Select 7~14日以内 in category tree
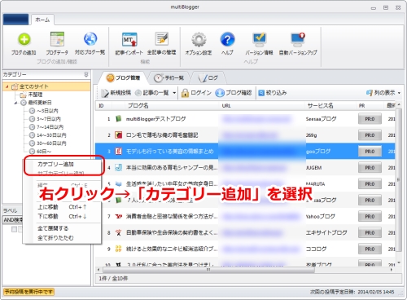 click(x=46, y=127)
